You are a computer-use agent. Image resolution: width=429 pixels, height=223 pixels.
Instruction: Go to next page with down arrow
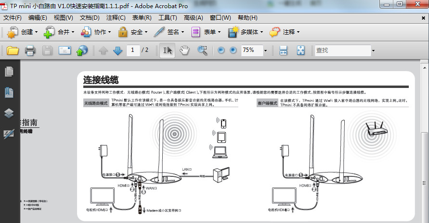point(117,50)
